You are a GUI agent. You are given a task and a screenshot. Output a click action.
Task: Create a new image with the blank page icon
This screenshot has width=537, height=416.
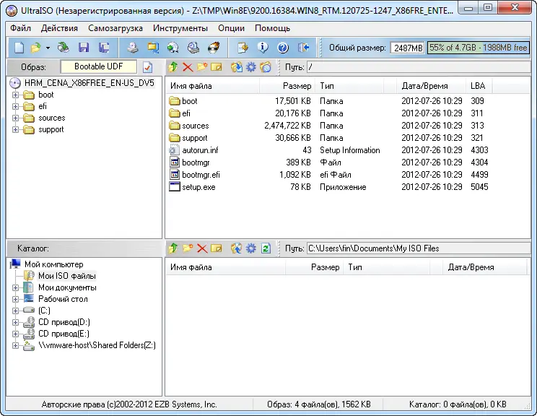[19, 48]
